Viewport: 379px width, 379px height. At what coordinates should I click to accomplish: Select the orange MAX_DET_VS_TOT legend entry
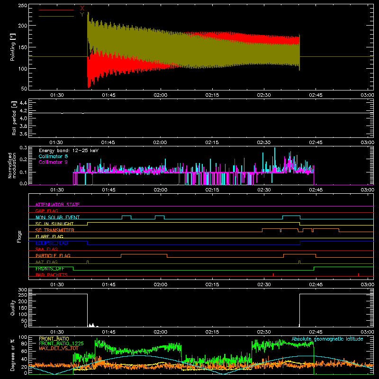pos(59,348)
